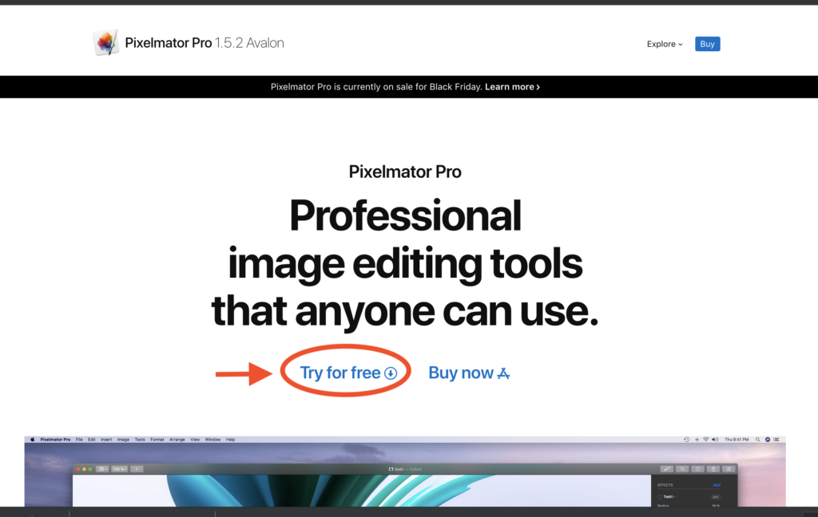Click the blue Buy button
Viewport: 818px width, 517px height.
tap(707, 44)
